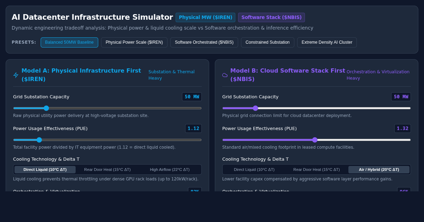The height and width of the screenshot is (222, 424).
Task: Click the lightning bolt icon for Model A
Action: (x=16, y=75)
